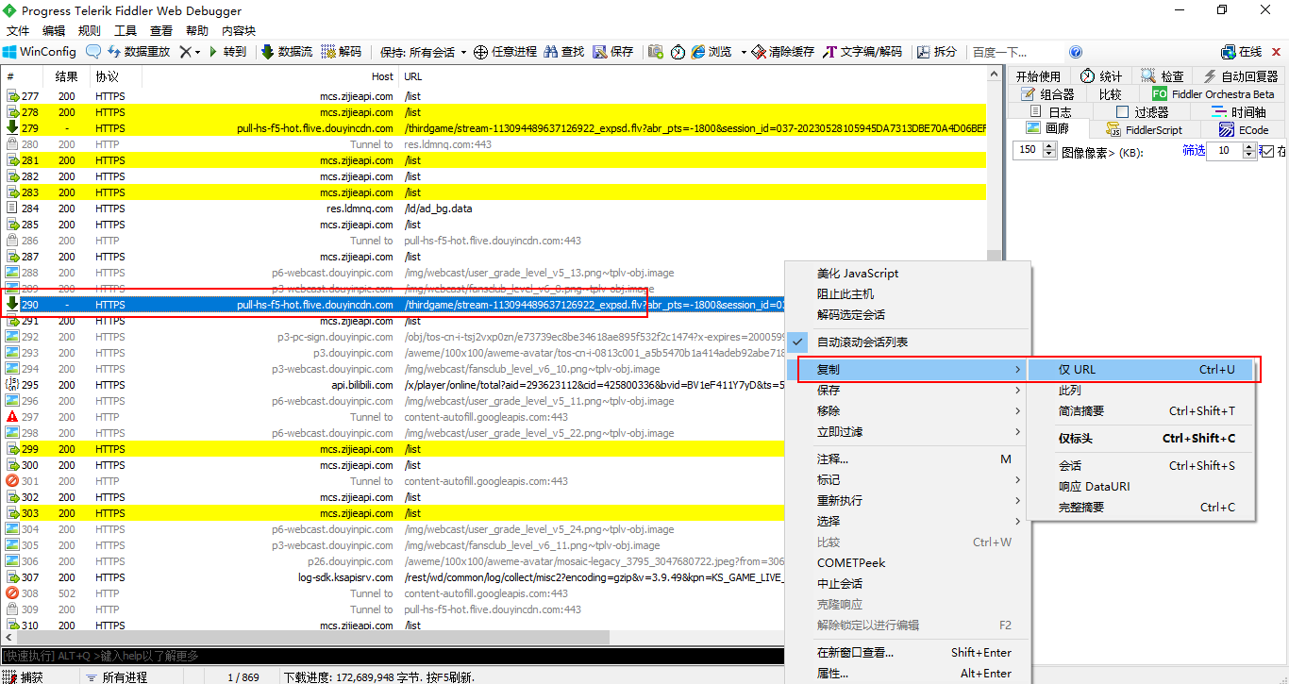Choose 响应 DataURI in copy submenu
The width and height of the screenshot is (1289, 684).
click(x=1142, y=487)
